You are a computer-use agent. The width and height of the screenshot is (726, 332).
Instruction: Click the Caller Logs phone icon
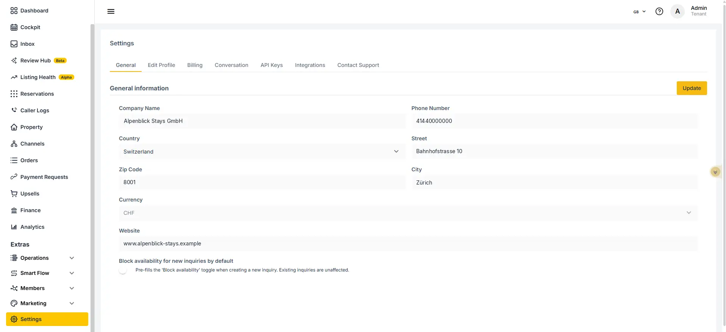coord(14,110)
